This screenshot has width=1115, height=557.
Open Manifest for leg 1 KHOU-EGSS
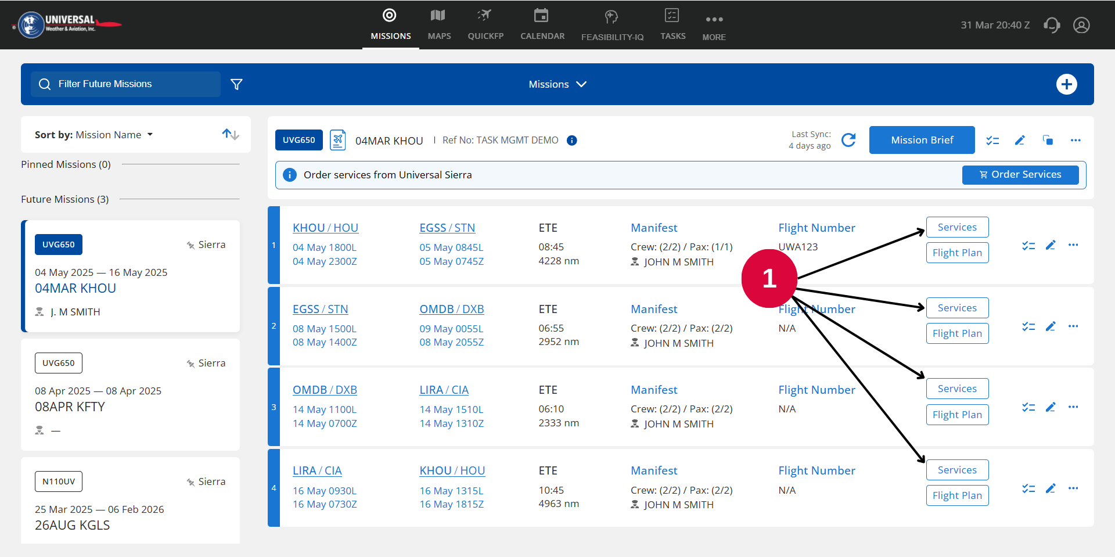[654, 228]
